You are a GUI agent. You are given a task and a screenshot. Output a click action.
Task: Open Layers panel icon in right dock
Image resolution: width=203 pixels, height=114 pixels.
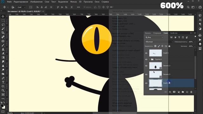click(x=200, y=44)
